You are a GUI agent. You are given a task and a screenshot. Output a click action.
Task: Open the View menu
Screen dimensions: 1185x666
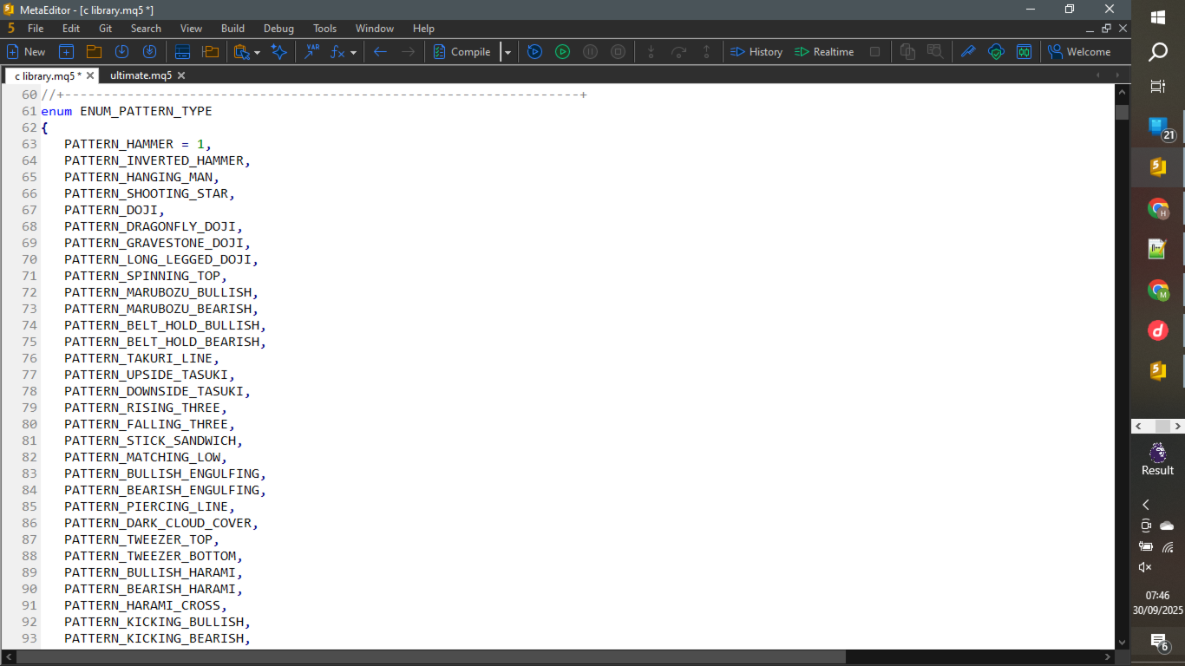[191, 29]
